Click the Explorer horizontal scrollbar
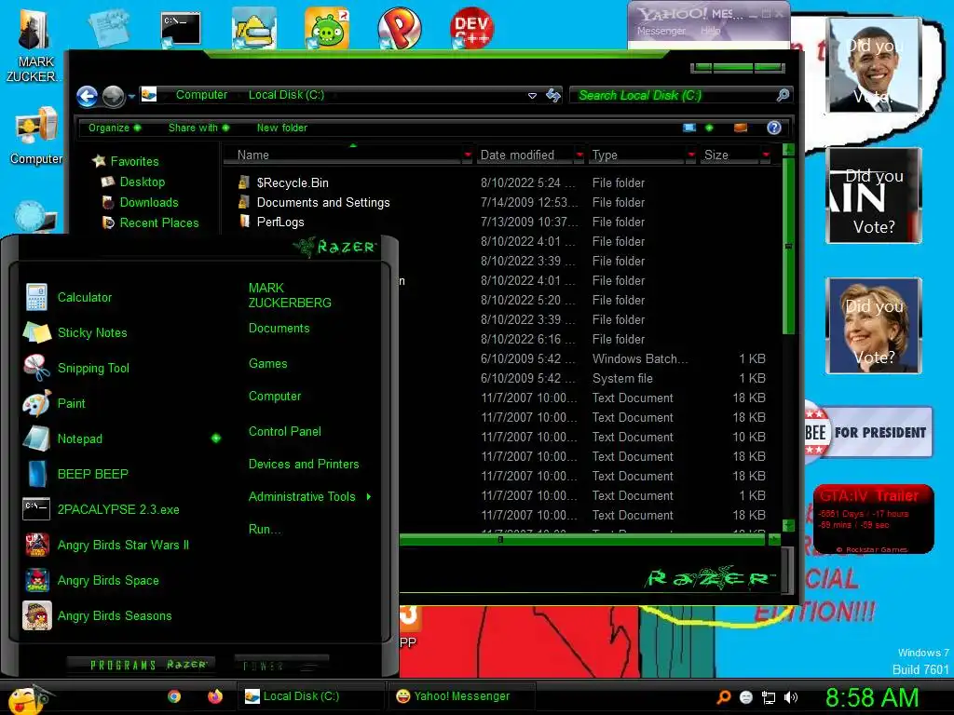 coord(583,539)
